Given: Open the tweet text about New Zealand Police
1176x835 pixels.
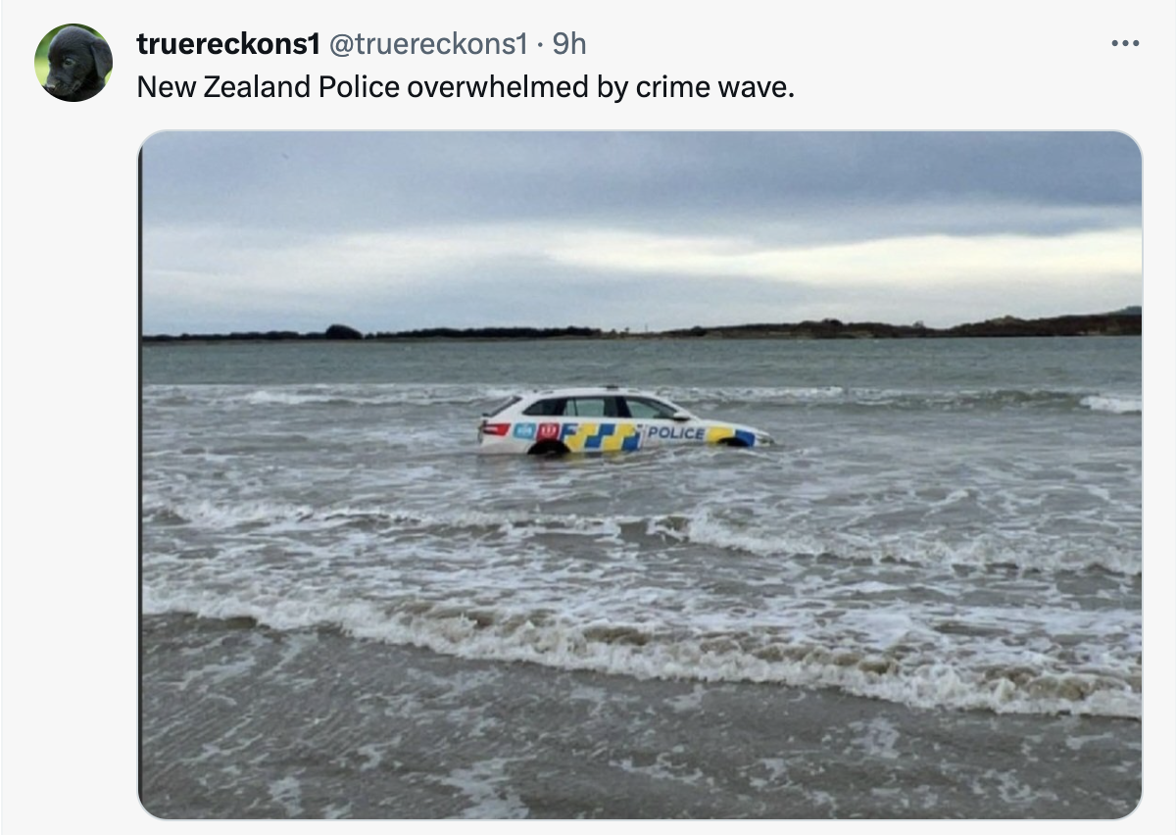Looking at the screenshot, I should (466, 87).
